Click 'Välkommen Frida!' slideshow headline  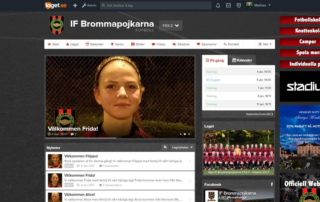point(73,129)
